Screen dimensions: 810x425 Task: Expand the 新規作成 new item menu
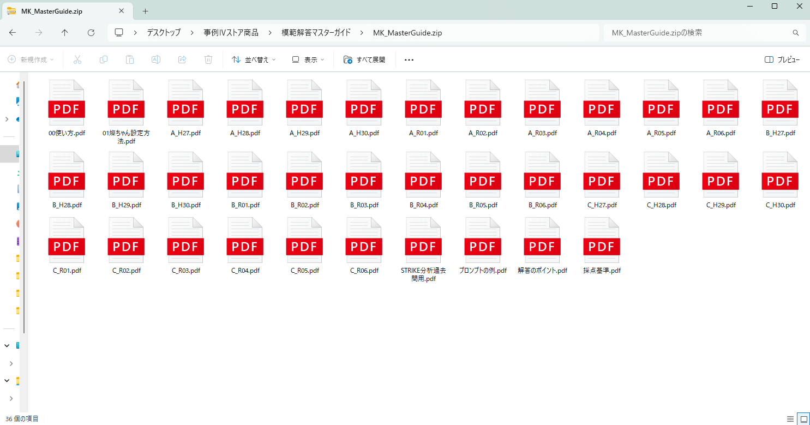(32, 59)
